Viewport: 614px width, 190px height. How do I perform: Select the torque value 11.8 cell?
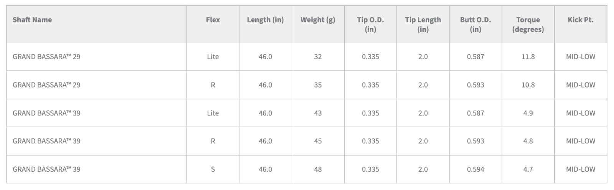coord(528,57)
